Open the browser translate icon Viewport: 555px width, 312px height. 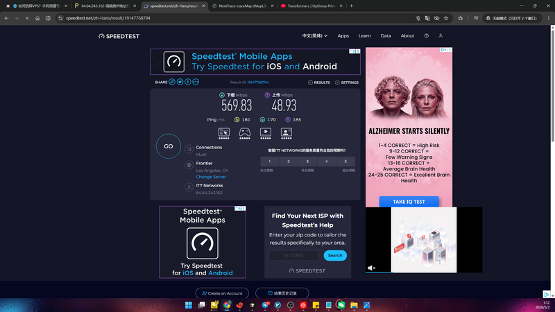tap(427, 18)
